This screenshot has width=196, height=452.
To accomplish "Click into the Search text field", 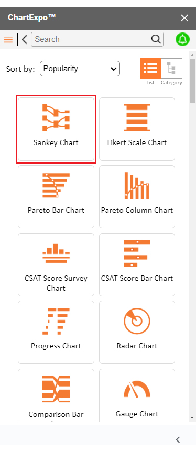I will coord(92,39).
